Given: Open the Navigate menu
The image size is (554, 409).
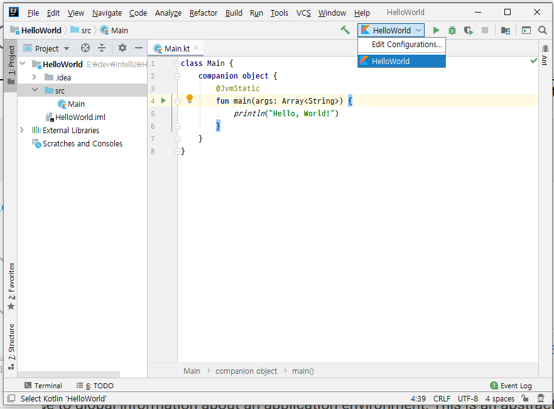Looking at the screenshot, I should coord(107,13).
